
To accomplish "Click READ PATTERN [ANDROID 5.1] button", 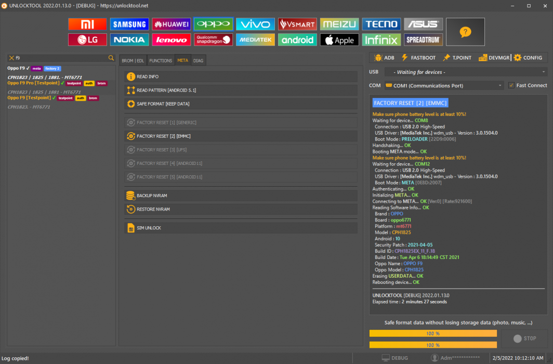I will (x=241, y=90).
